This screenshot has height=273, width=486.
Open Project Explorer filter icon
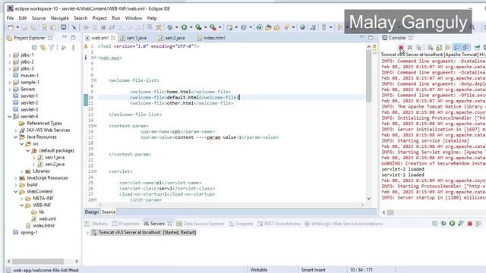tap(52, 47)
